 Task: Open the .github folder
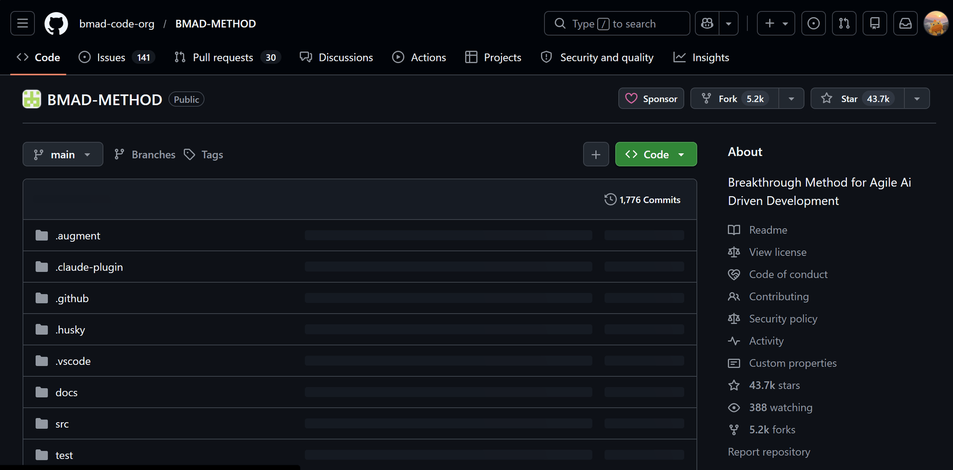pos(72,298)
